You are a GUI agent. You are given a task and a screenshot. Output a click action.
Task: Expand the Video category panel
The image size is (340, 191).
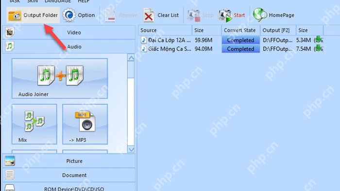click(x=69, y=32)
